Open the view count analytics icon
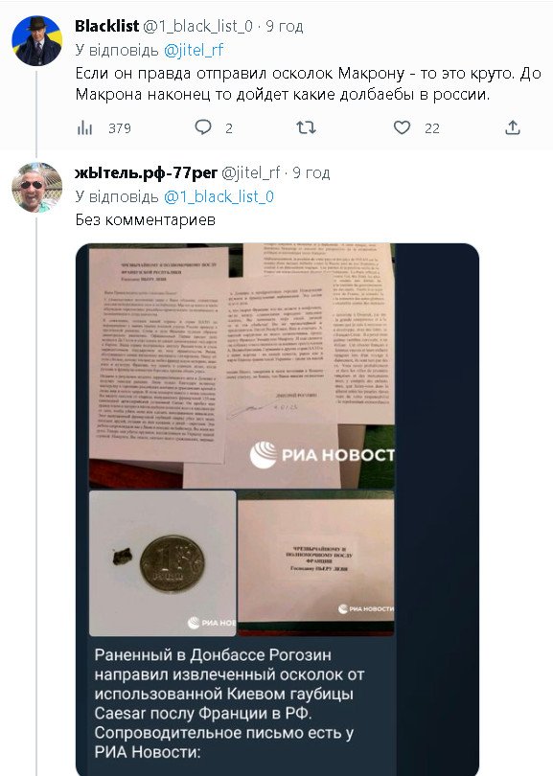553x776 pixels. point(84,128)
